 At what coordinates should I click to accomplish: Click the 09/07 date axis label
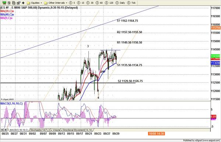[x=43, y=134]
